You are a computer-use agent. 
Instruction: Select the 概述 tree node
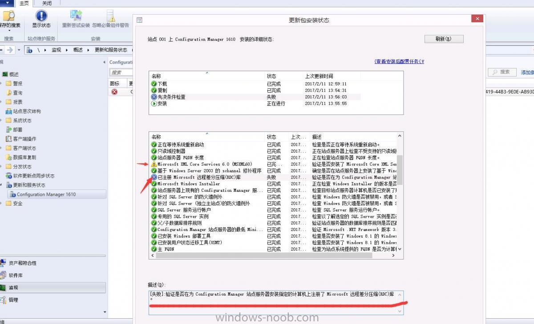point(14,74)
